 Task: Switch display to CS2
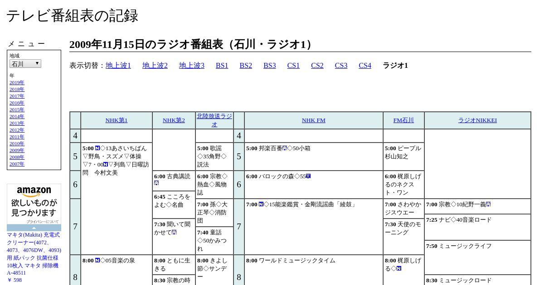[317, 66]
